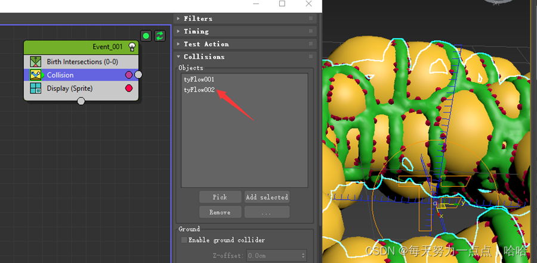This screenshot has width=537, height=263.
Task: Click the magenta dot on Collision row
Action: (129, 75)
